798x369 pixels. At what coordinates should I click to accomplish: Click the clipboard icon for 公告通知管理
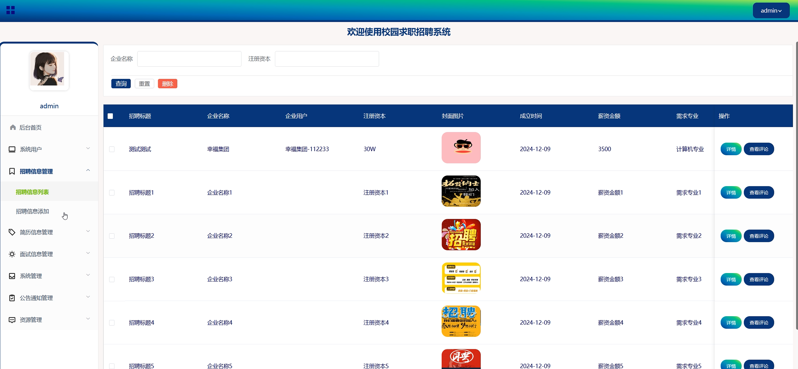12,298
